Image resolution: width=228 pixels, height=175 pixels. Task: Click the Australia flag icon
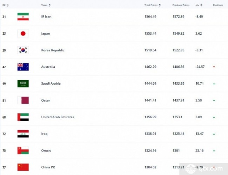[x=23, y=67]
